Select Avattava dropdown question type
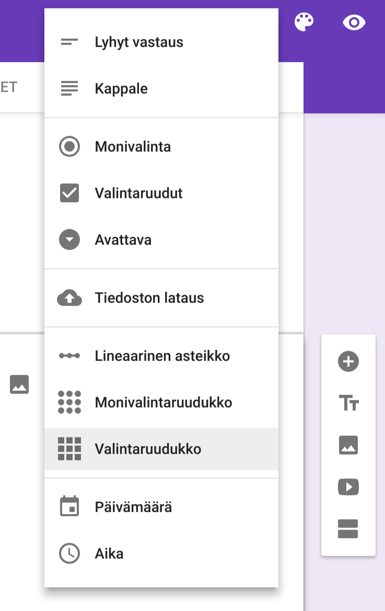The width and height of the screenshot is (385, 611). 161,240
